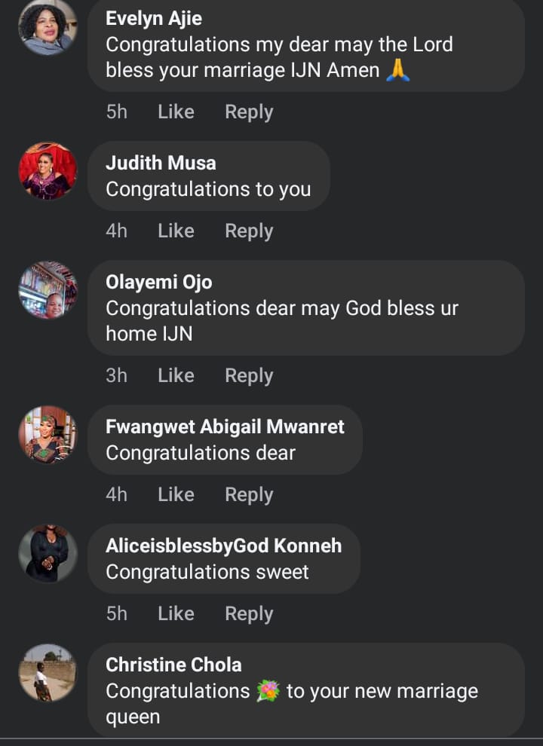
Task: Reply to AliceisblessbyGod Konneh's comment
Action: pyautogui.click(x=249, y=614)
